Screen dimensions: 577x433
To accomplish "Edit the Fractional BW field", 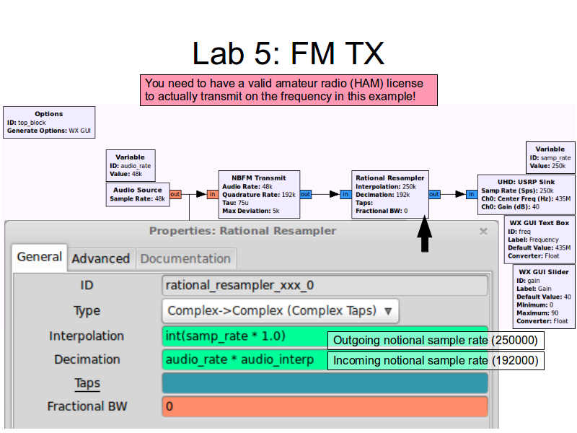I will (325, 406).
